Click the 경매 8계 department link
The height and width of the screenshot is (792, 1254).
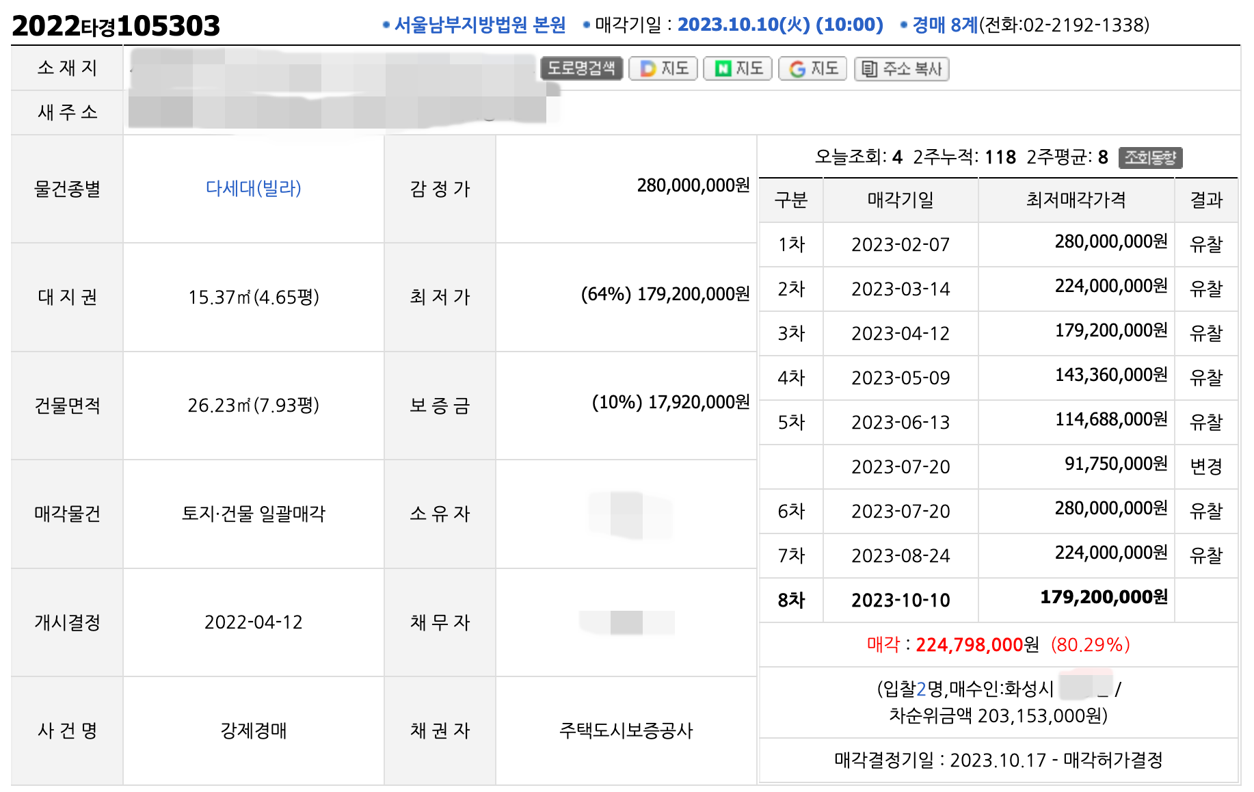coord(946,25)
